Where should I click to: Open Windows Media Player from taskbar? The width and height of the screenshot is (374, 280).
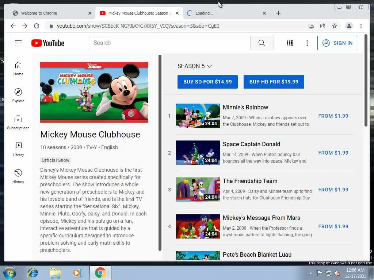77,273
